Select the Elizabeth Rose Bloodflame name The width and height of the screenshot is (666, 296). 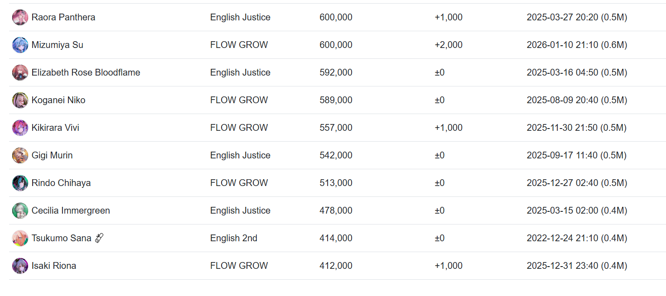86,73
